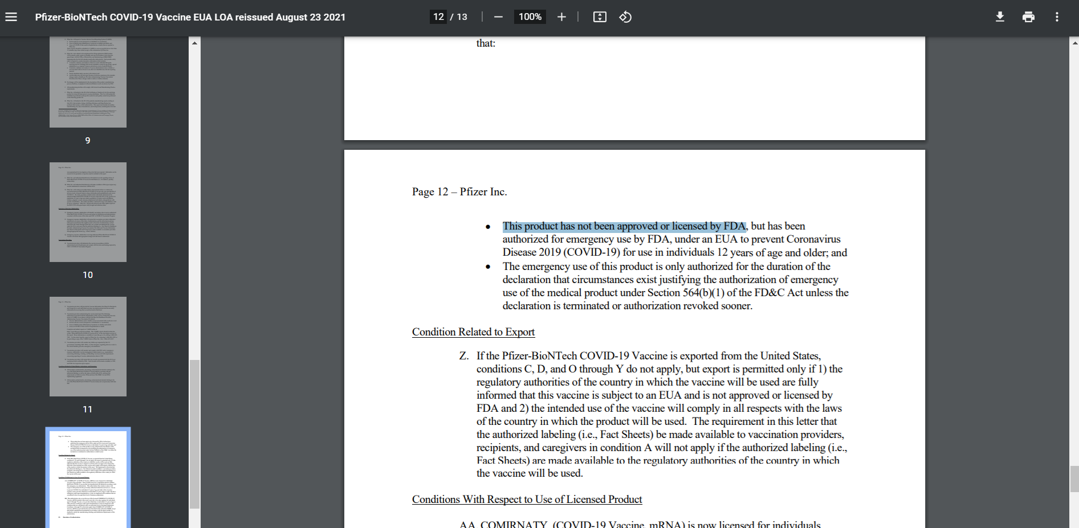Select the highlighted page 12 thumbnail
The height and width of the screenshot is (528, 1079).
click(88, 478)
